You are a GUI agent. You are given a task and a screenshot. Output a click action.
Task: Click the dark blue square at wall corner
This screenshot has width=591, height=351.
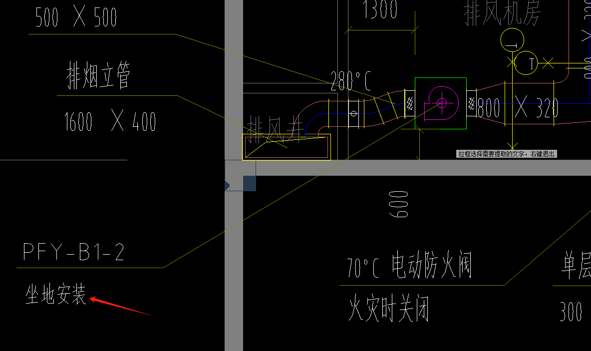tap(250, 183)
